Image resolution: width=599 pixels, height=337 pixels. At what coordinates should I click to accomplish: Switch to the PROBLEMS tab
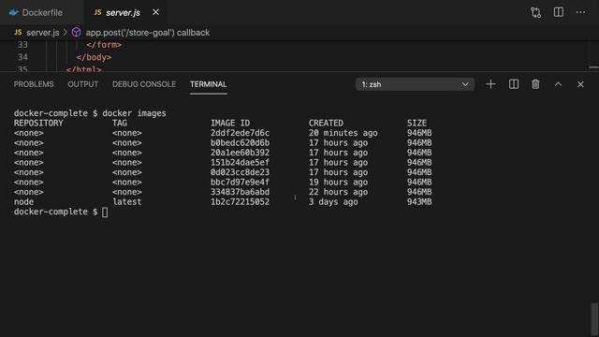34,84
